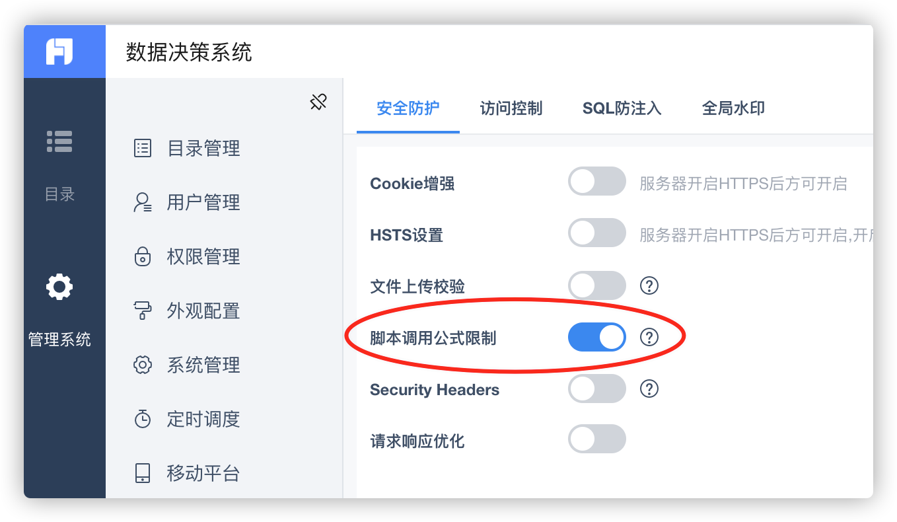Click the FineReport logo icon
Viewport: 897px width, 522px height.
[59, 52]
